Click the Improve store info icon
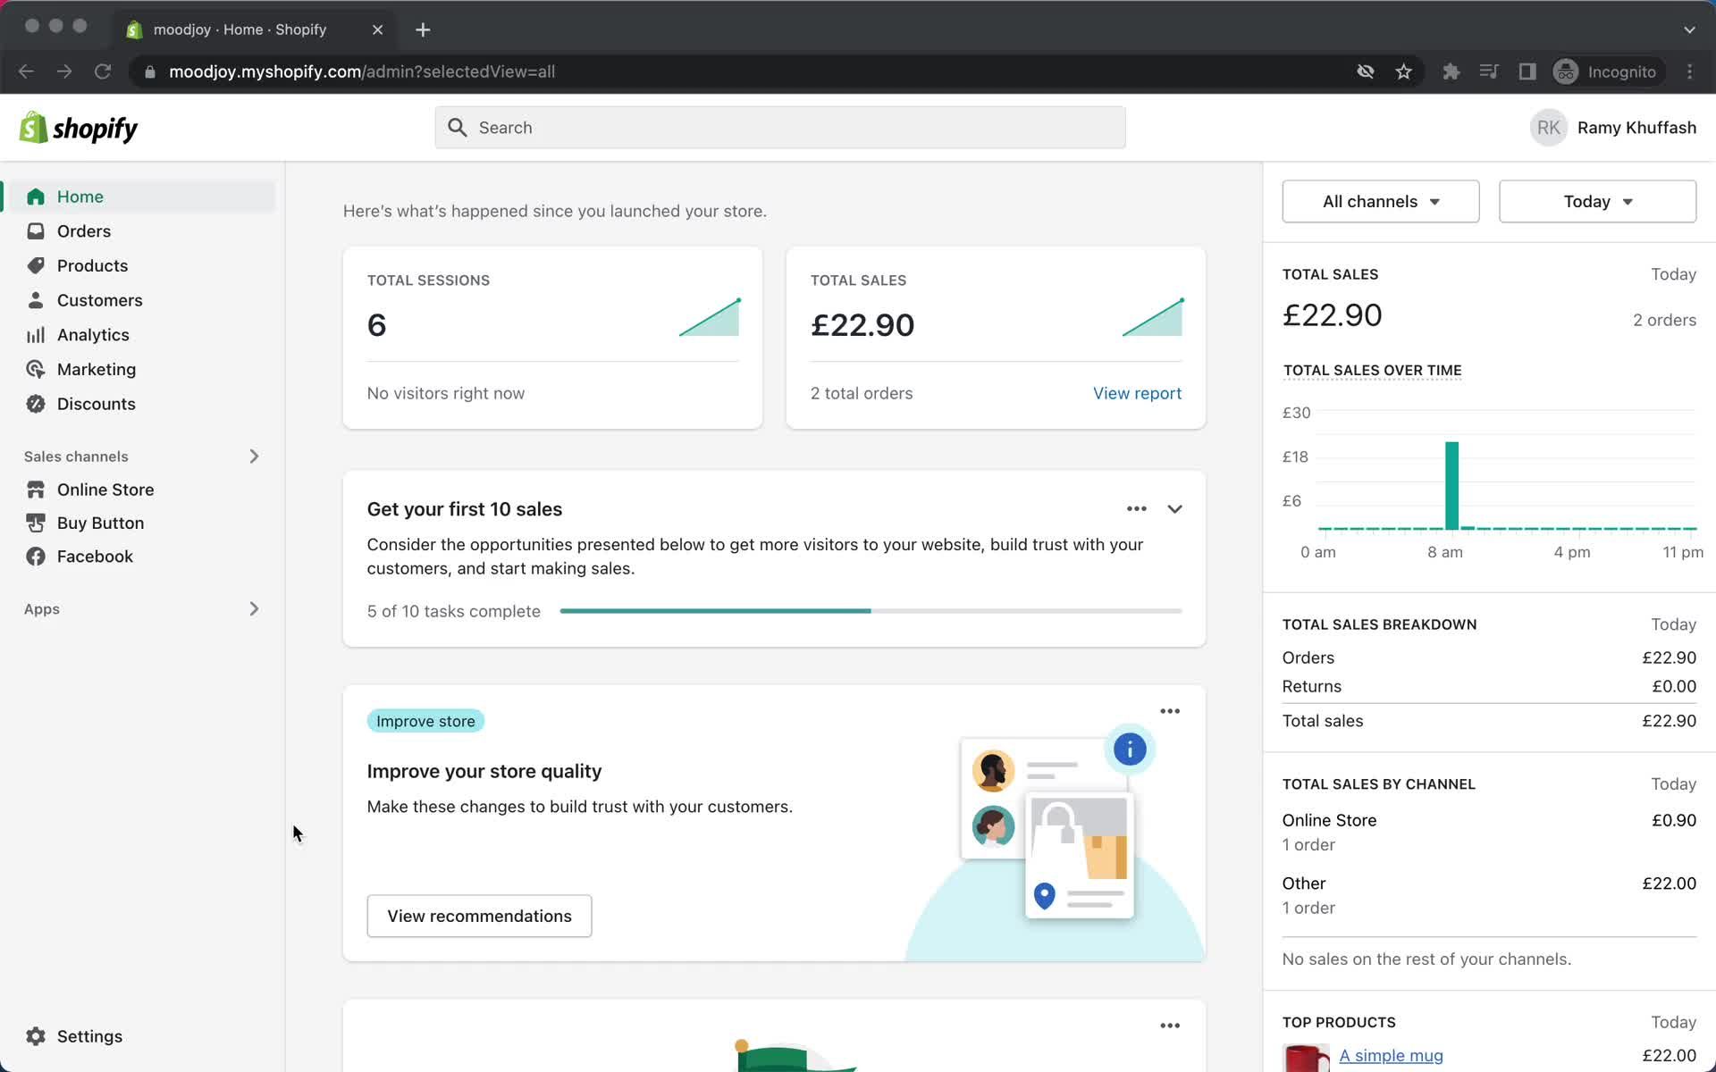 coord(1130,749)
